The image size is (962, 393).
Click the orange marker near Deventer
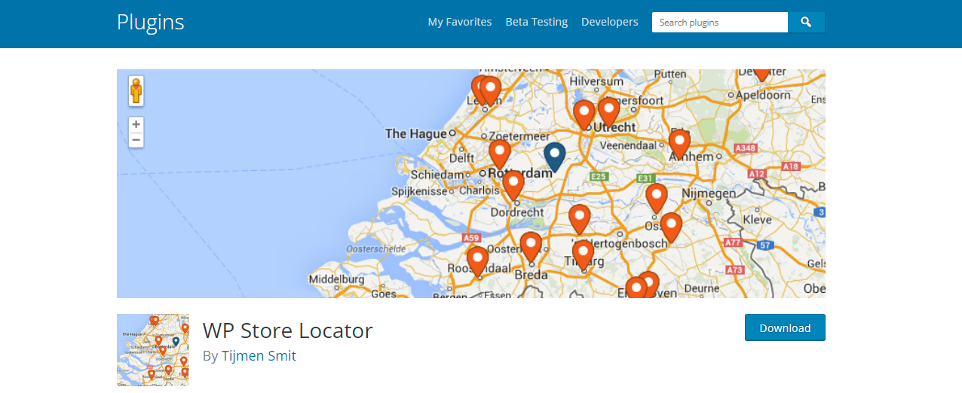click(x=761, y=74)
